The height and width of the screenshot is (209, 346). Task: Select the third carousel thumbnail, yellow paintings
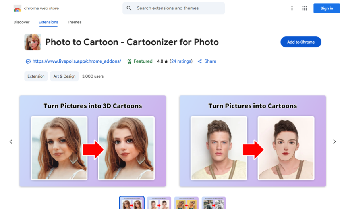(x=186, y=203)
